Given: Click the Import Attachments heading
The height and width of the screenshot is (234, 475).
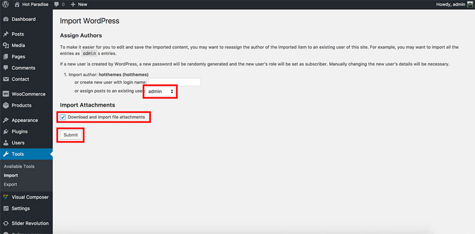Looking at the screenshot, I should tap(88, 105).
